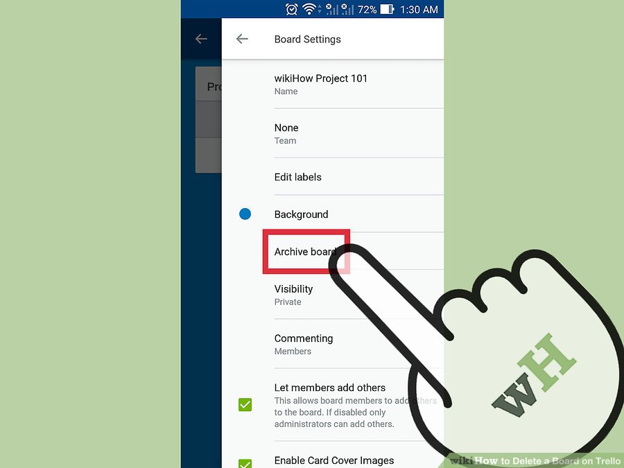Toggle the Enable Card Cover Images checkbox
This screenshot has width=624, height=468.
[245, 464]
